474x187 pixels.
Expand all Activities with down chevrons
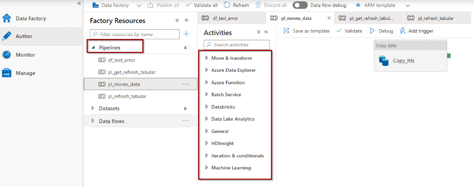258,32
